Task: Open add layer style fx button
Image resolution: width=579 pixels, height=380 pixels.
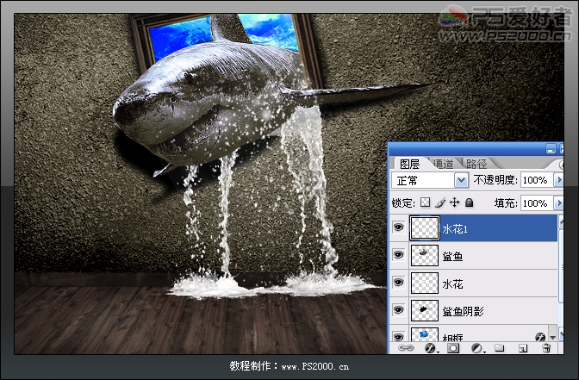Action: (x=431, y=348)
